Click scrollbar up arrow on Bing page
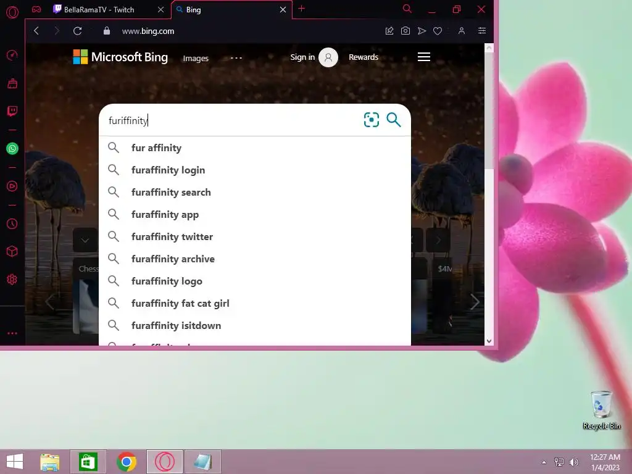This screenshot has height=474, width=632. [x=489, y=48]
